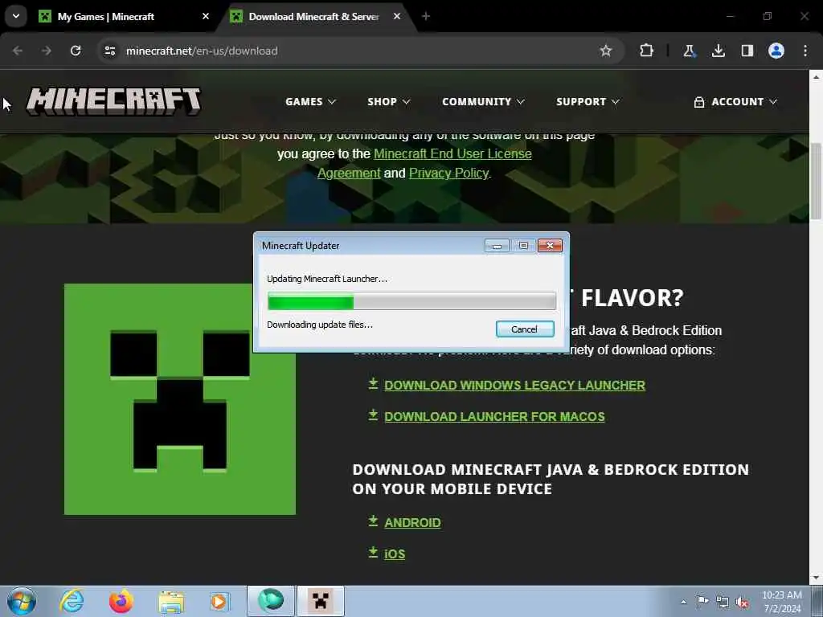Viewport: 823px width, 617px height.
Task: Select the Minecraft Creeper taskbar icon
Action: [x=321, y=601]
